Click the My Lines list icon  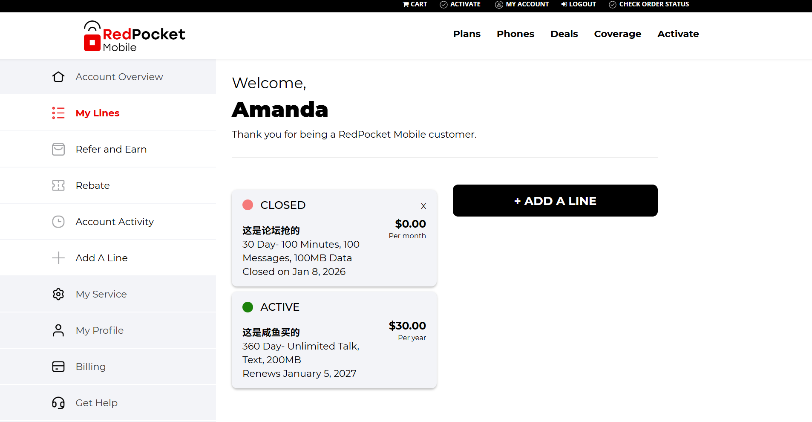58,113
